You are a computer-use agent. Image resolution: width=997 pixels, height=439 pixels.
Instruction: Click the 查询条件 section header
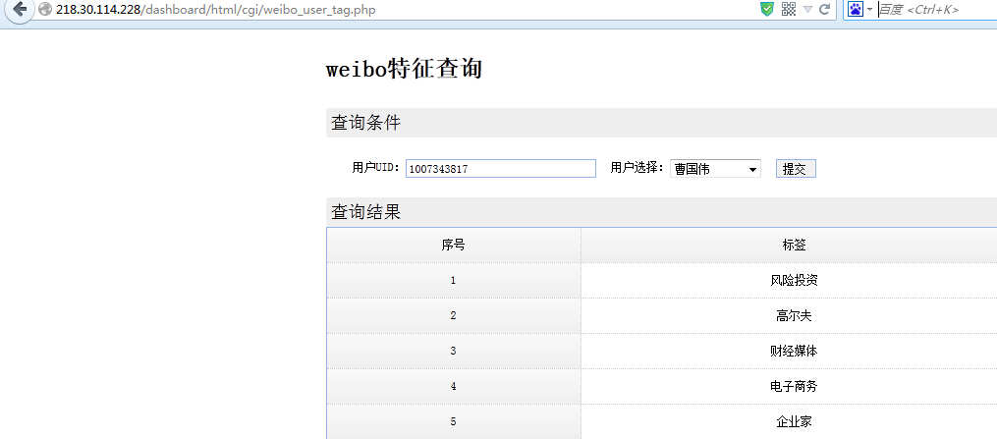click(x=661, y=123)
